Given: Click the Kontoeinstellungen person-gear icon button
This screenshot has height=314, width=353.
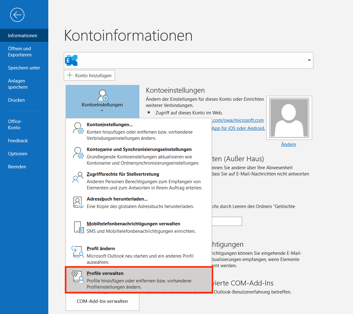Looking at the screenshot, I should (102, 95).
